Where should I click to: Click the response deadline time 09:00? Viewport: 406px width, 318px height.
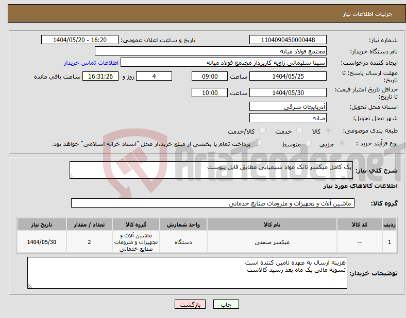(210, 76)
